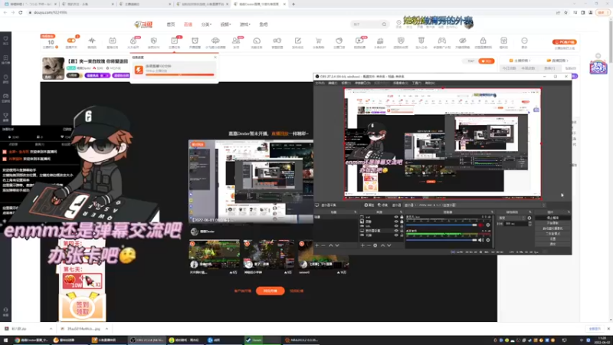Open options chevron for the first downloaded file
This screenshot has width=613, height=345.
pyautogui.click(x=51, y=329)
